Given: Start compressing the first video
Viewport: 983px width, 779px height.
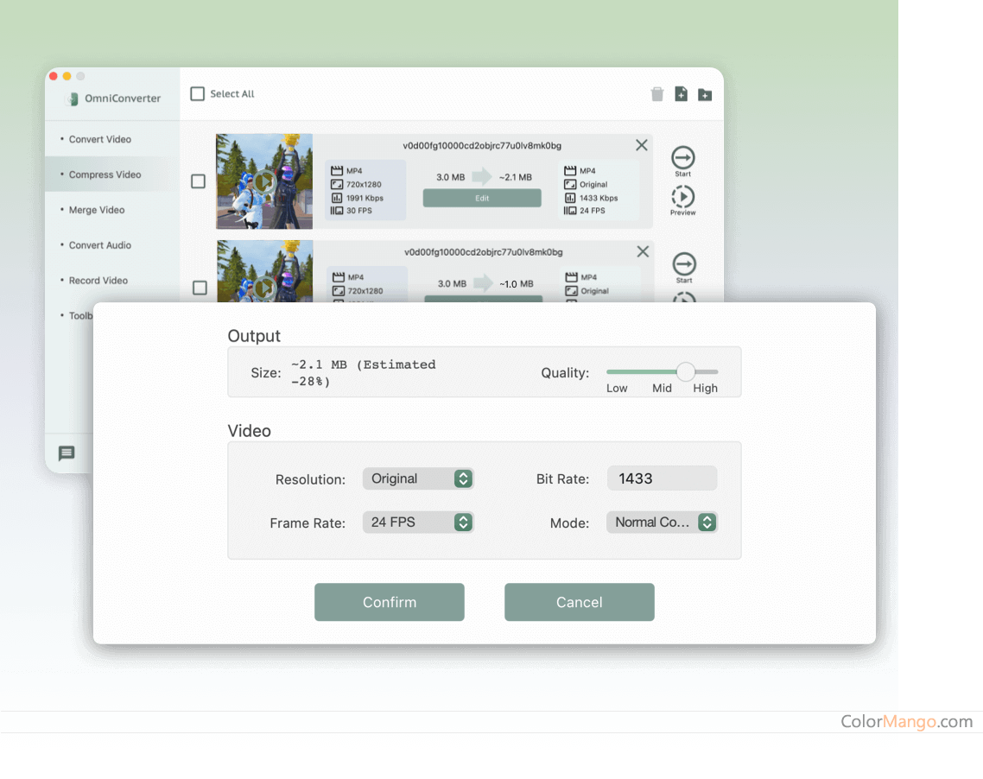Looking at the screenshot, I should (682, 158).
